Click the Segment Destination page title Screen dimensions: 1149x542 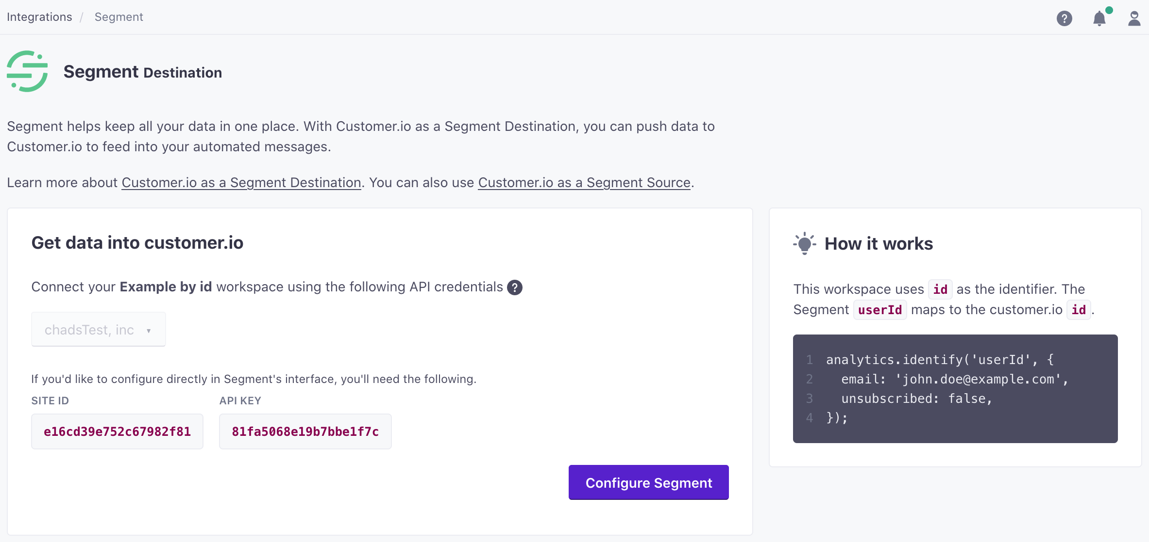142,72
